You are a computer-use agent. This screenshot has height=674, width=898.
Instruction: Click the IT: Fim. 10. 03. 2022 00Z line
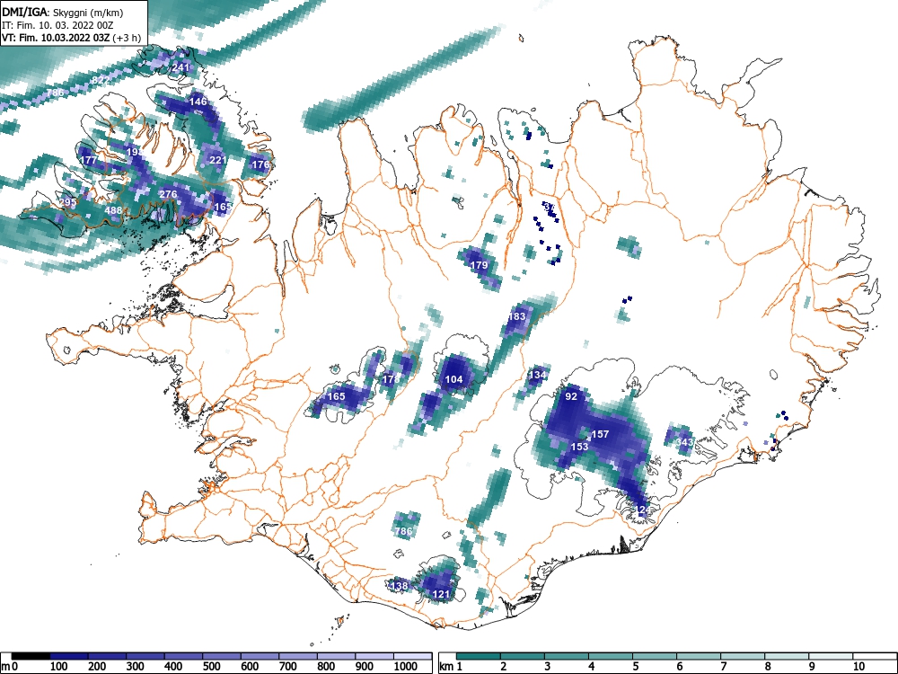click(56, 25)
